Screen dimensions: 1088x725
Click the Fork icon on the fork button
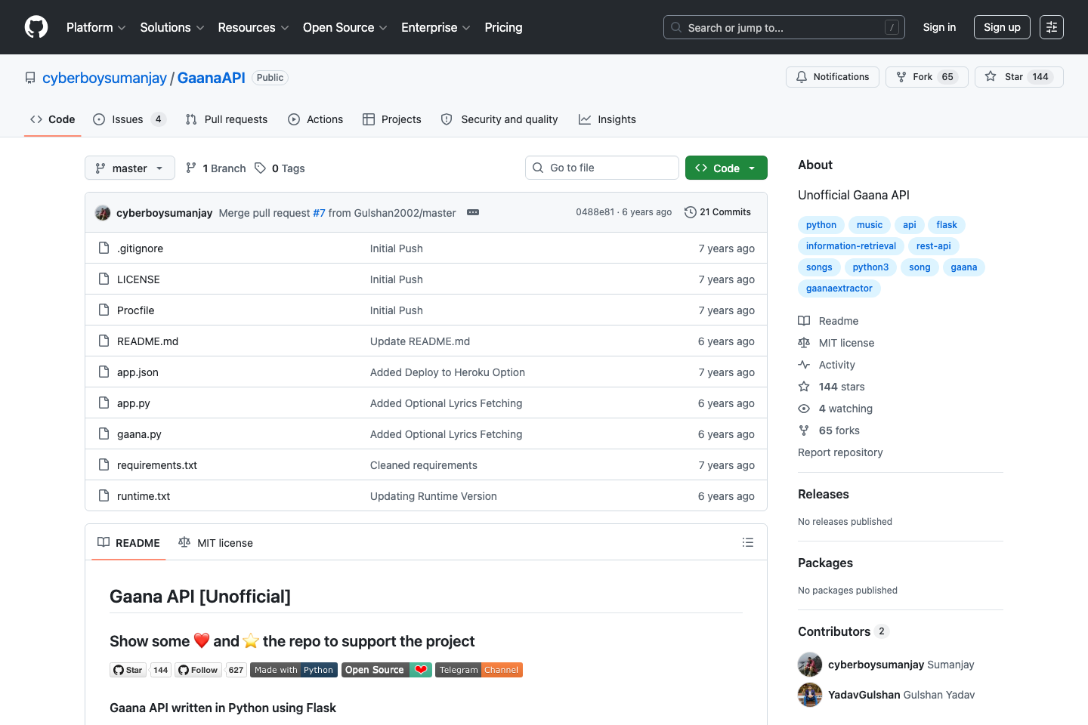pos(901,76)
